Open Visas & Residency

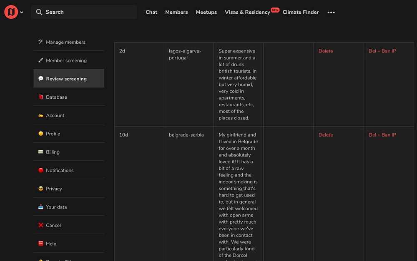pyautogui.click(x=247, y=12)
